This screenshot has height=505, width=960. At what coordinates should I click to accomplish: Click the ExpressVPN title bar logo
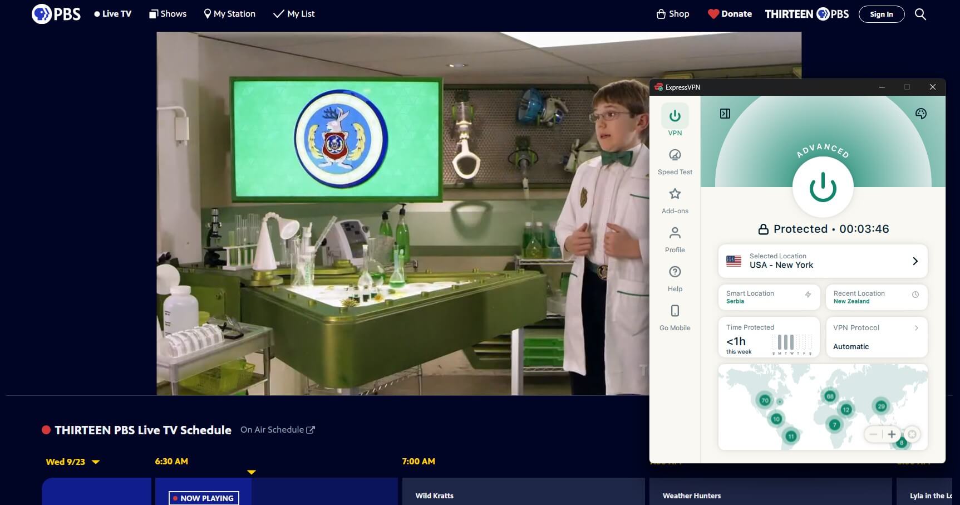[659, 87]
